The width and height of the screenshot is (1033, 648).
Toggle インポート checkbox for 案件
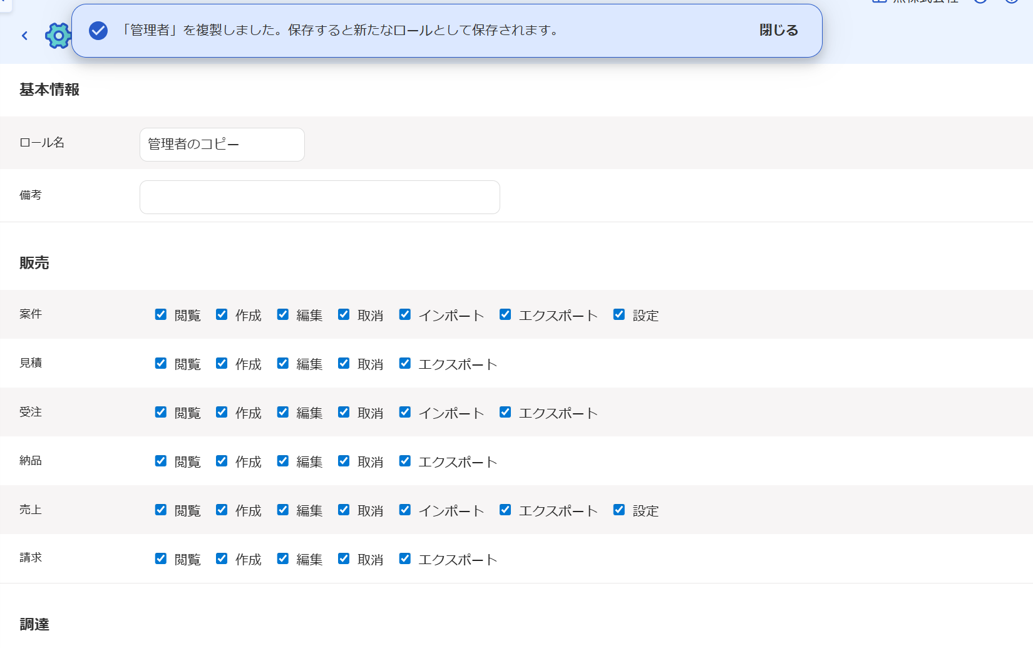405,314
